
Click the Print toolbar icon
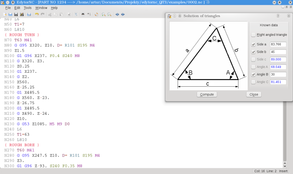(29, 14)
